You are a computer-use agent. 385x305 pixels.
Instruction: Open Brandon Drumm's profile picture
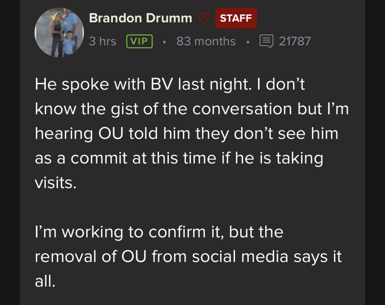tap(59, 33)
